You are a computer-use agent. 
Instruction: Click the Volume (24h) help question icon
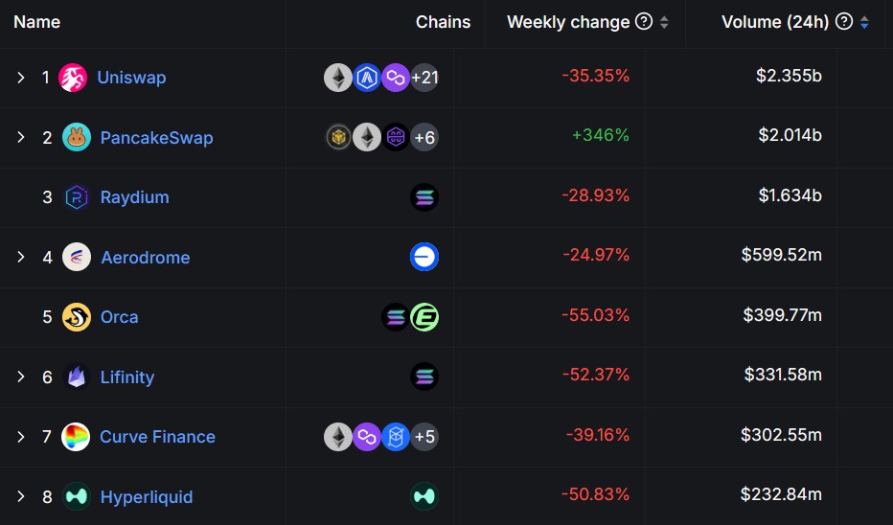coord(844,22)
